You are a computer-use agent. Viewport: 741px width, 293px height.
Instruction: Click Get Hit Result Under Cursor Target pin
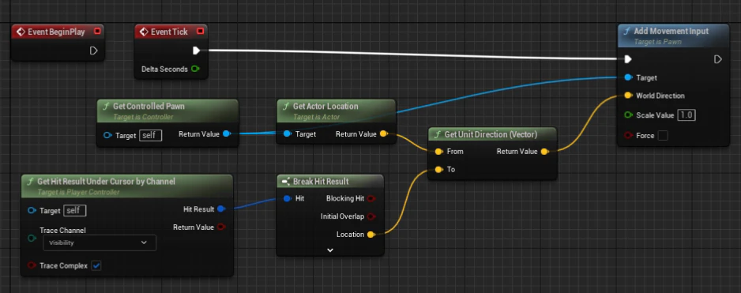(x=32, y=211)
